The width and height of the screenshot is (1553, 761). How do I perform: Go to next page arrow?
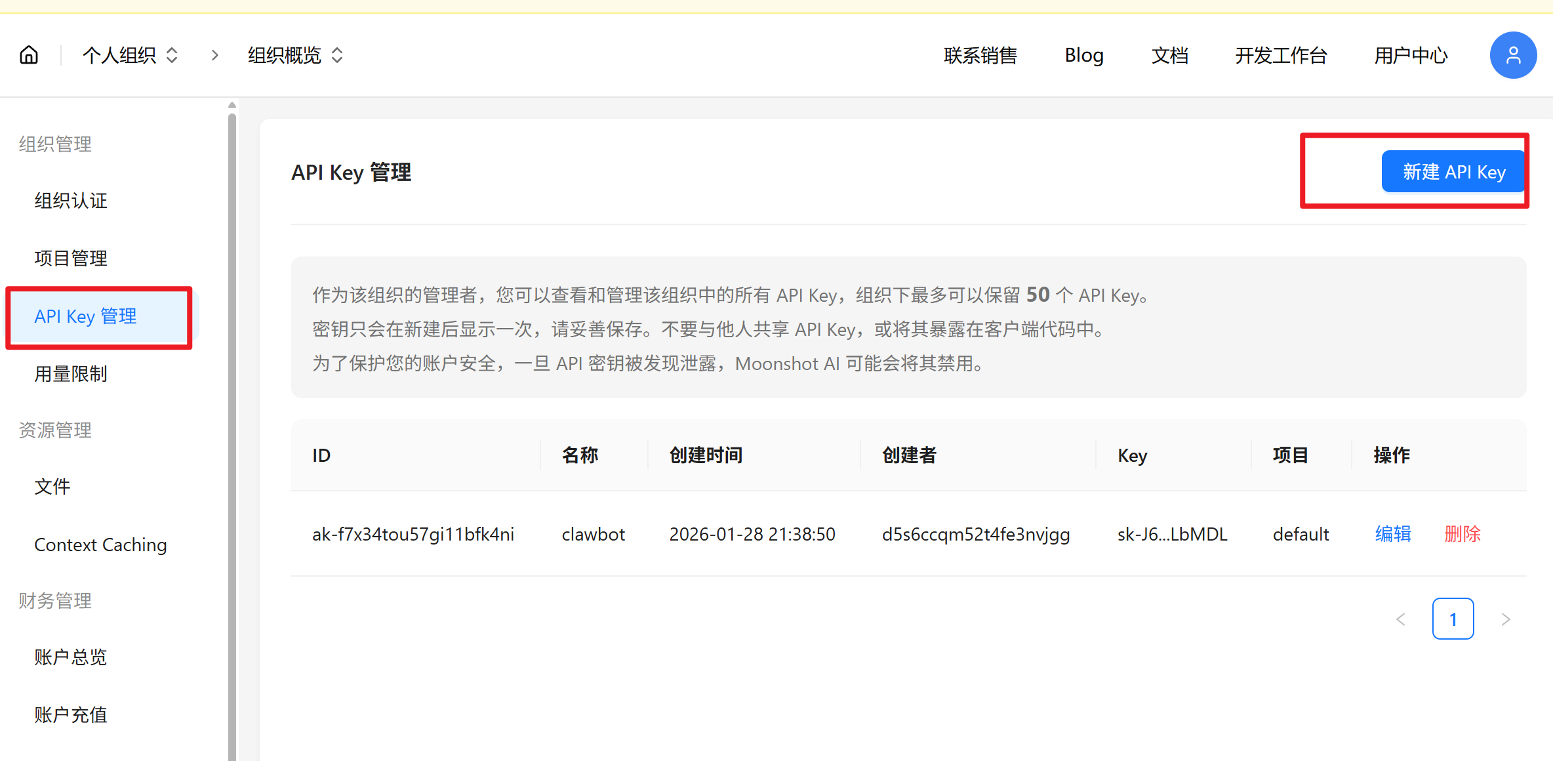[x=1506, y=619]
